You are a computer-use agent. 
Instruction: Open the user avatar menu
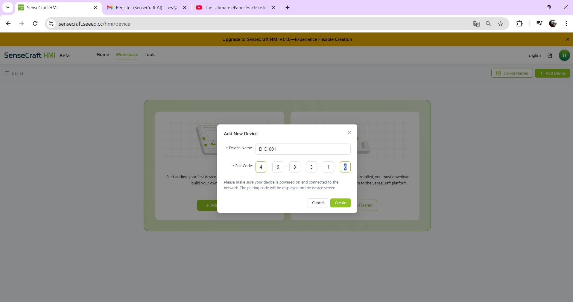tap(564, 56)
